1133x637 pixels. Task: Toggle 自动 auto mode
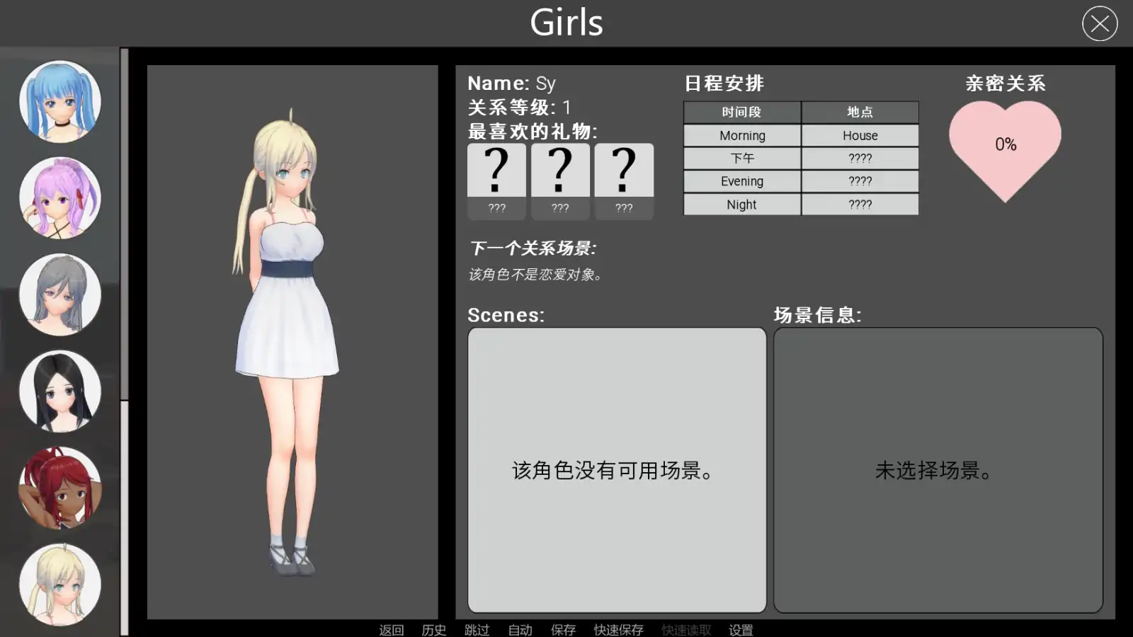[520, 629]
